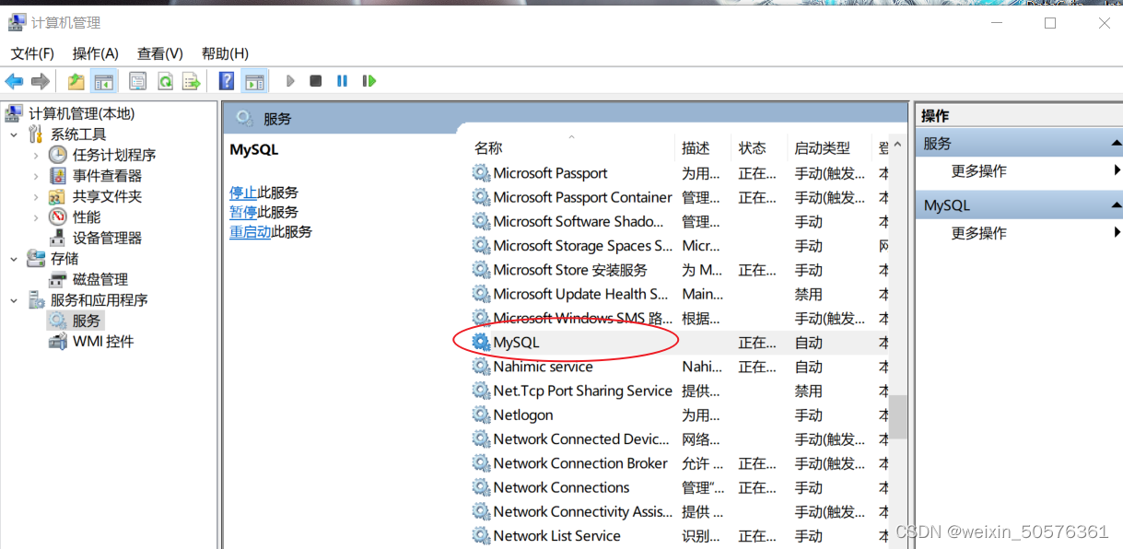
Task: Open the 操作 menu
Action: [95, 53]
